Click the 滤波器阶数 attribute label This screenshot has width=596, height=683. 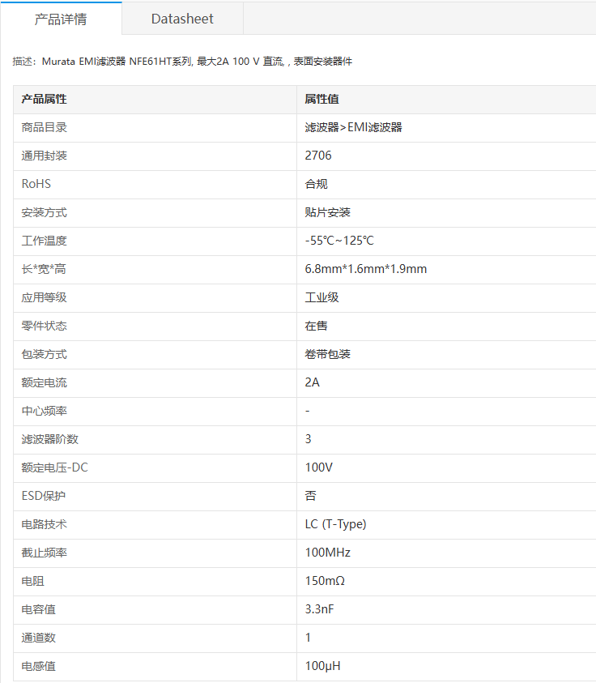49,439
